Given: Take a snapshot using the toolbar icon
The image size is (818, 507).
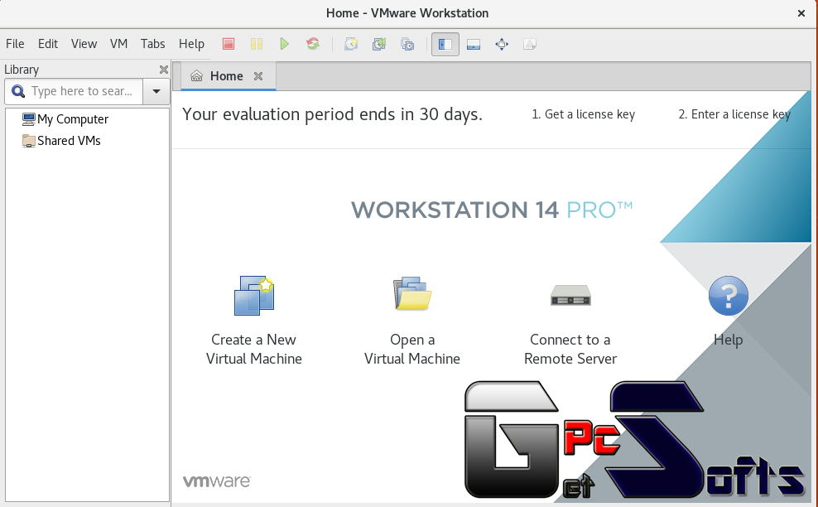Looking at the screenshot, I should (351, 44).
